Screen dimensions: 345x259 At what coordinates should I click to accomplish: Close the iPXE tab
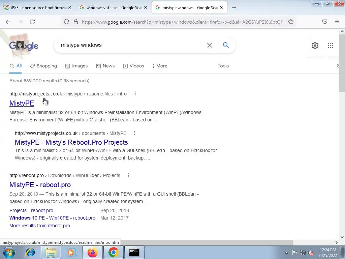(x=70, y=7)
